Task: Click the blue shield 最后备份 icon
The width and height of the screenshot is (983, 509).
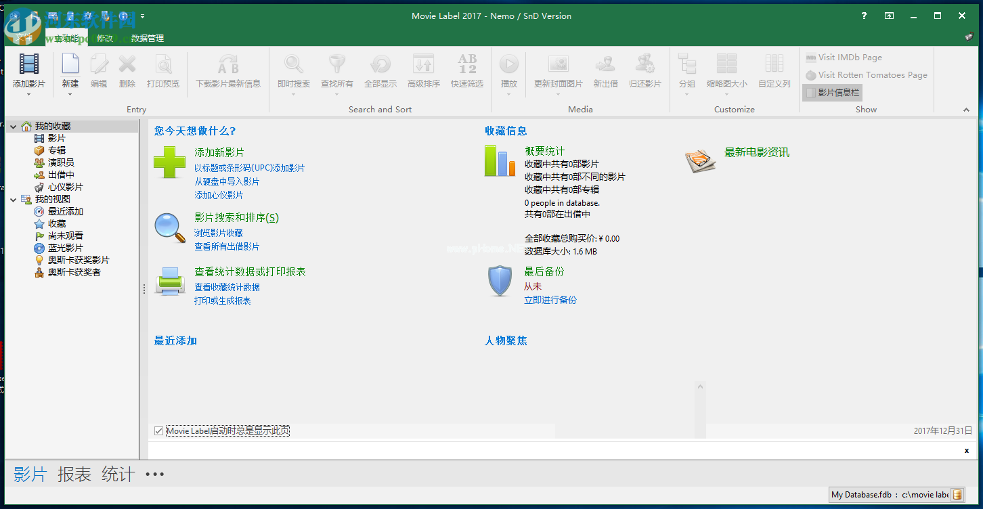Action: coord(500,281)
